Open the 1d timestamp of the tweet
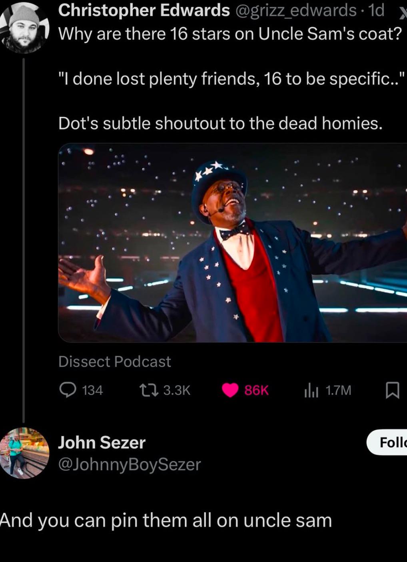The image size is (407, 562). 376,10
